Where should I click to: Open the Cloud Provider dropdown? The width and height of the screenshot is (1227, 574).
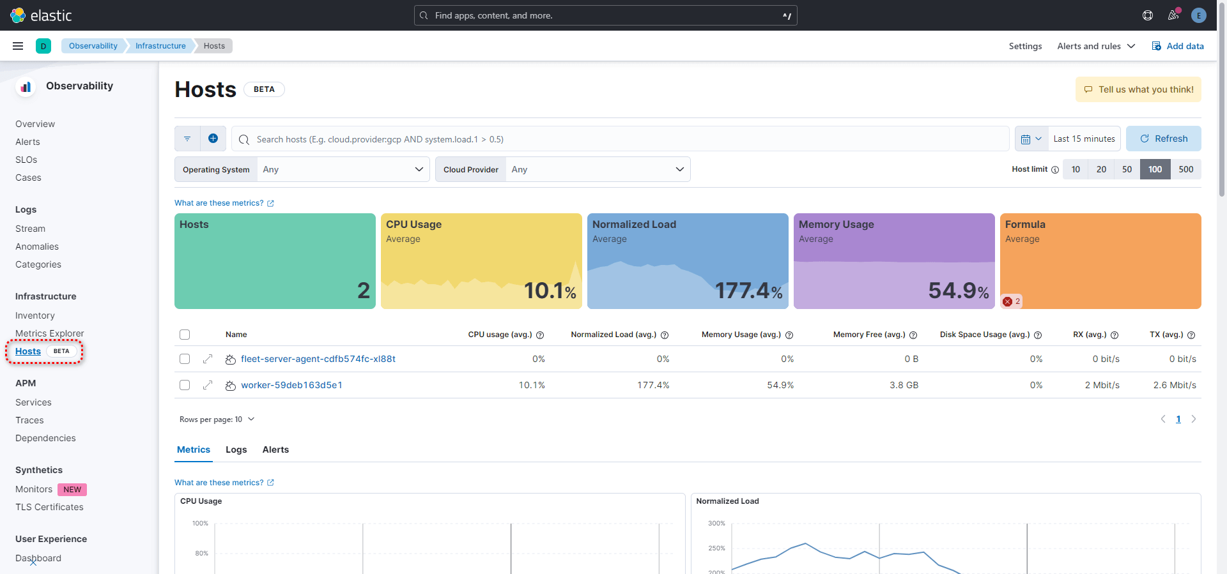click(598, 169)
